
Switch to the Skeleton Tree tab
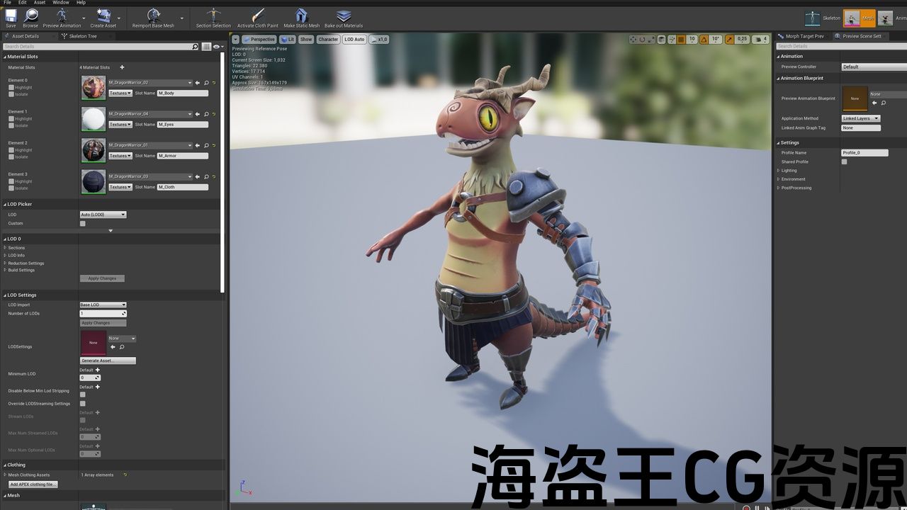point(82,36)
